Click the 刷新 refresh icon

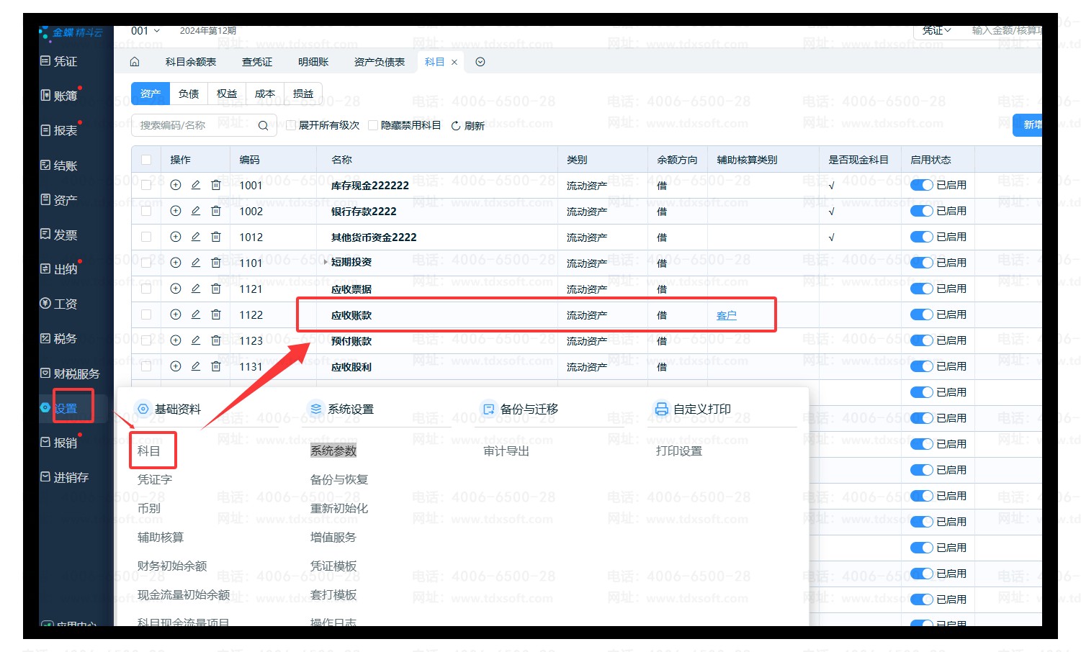click(x=456, y=126)
